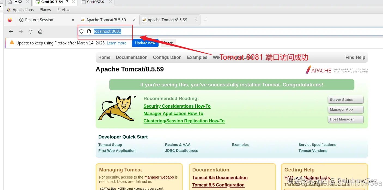Open Examples in Tomcat navigation bar
Viewport: 383px width, 190px height.
pos(197,58)
